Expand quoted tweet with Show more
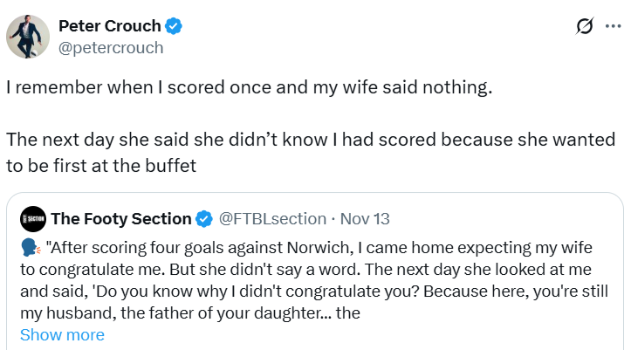Image resolution: width=631 pixels, height=350 pixels. pyautogui.click(x=62, y=335)
